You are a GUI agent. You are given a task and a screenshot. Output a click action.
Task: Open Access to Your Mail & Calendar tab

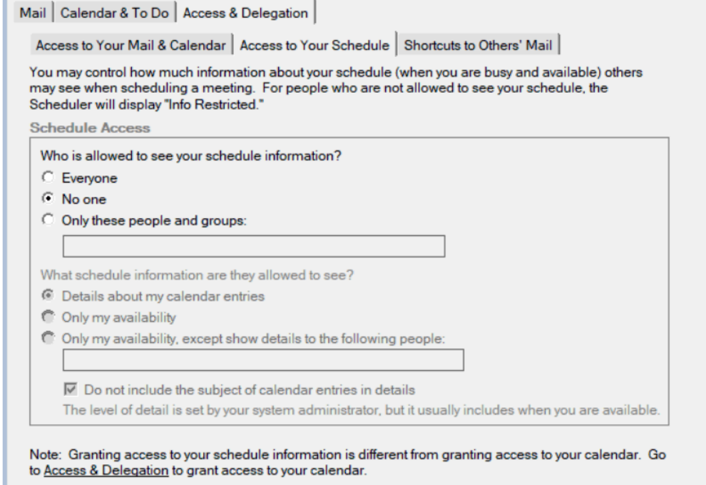(133, 44)
